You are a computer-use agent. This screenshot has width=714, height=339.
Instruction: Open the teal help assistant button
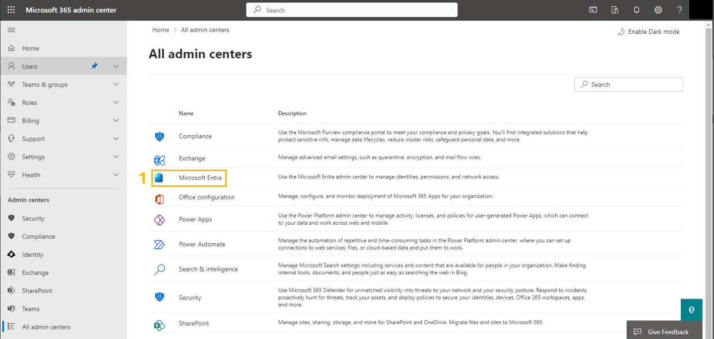[691, 310]
